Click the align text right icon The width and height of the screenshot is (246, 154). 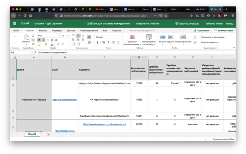(x=83, y=40)
